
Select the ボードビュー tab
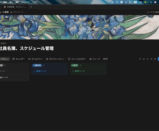click(x=4, y=59)
